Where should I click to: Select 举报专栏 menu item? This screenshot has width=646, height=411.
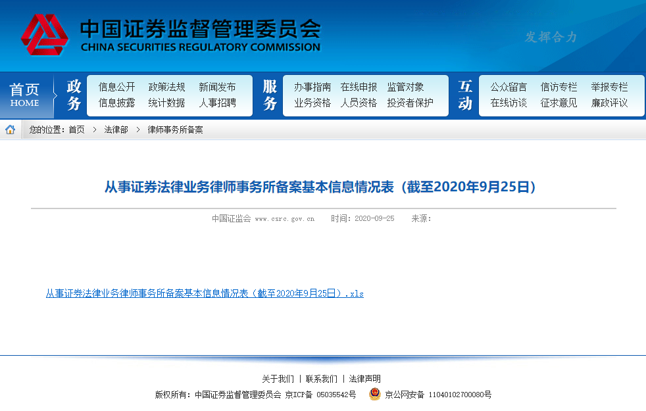coord(609,87)
